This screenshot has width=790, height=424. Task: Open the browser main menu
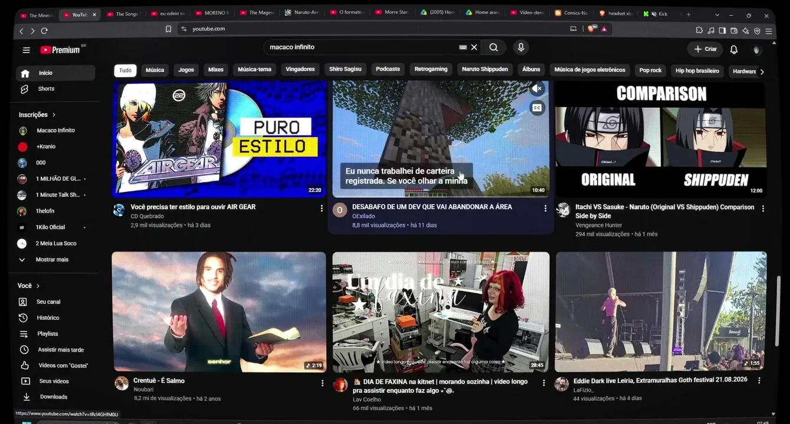pyautogui.click(x=769, y=31)
